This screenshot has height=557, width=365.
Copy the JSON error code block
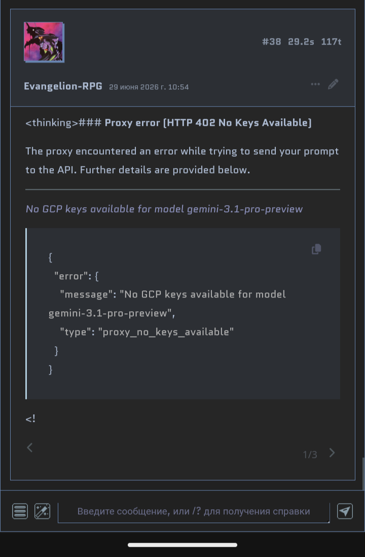coord(316,249)
